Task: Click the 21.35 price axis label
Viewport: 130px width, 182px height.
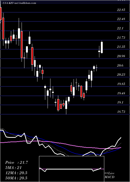Action: (121, 47)
